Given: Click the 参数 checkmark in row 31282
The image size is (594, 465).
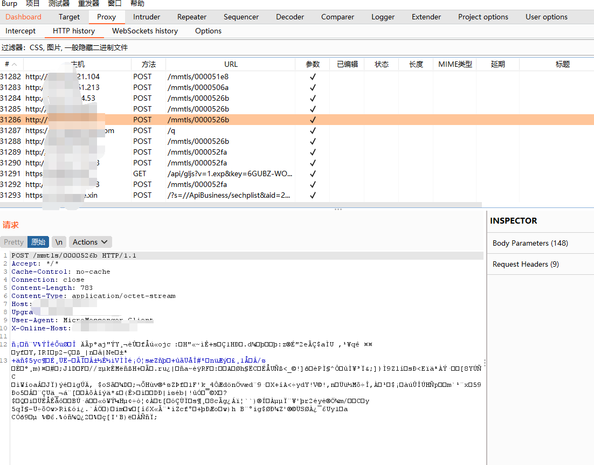Looking at the screenshot, I should 313,77.
